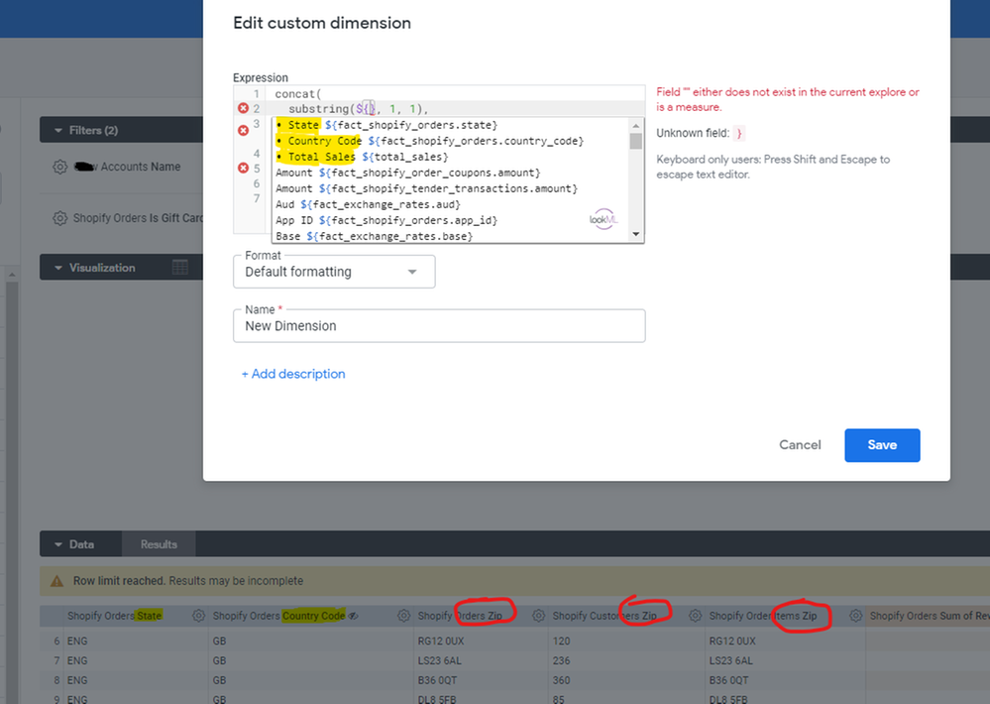Click Shopify Orders State column header
Image resolution: width=990 pixels, height=704 pixels.
pos(115,616)
